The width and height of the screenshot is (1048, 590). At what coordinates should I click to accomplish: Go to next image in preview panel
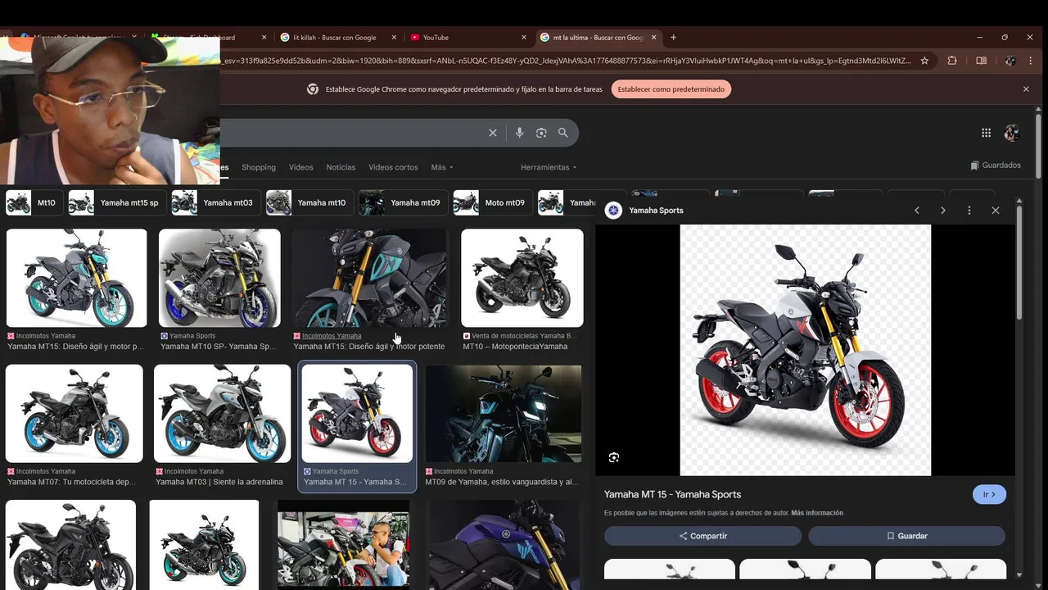pyautogui.click(x=943, y=211)
